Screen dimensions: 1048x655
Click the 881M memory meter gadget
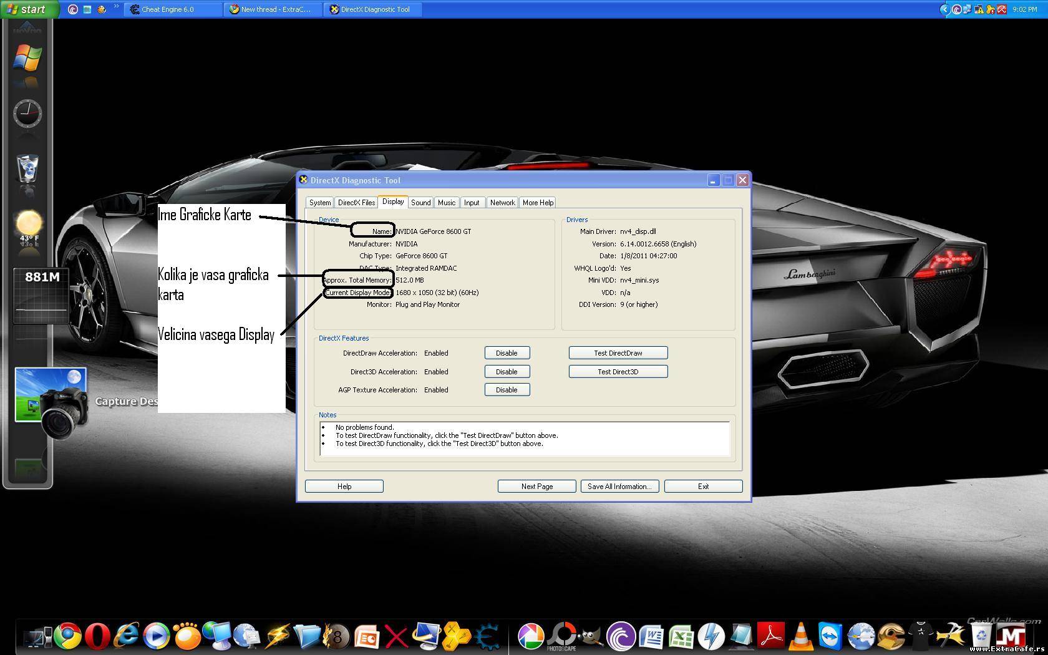point(41,295)
